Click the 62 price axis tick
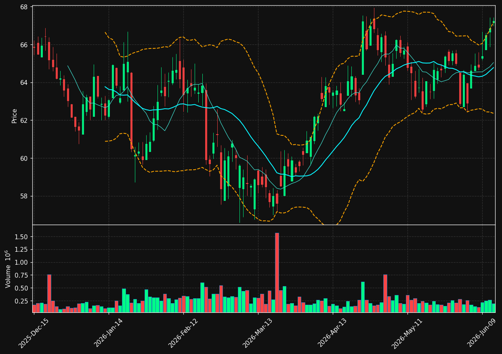 point(24,120)
